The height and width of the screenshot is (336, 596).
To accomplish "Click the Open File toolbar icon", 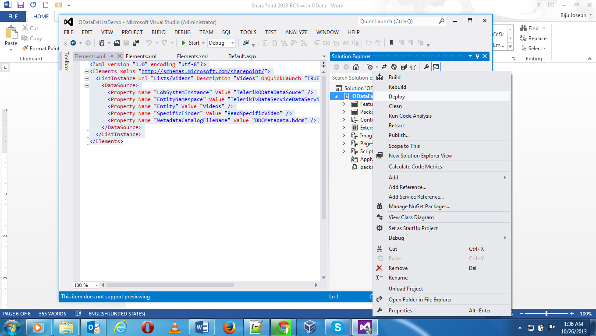I will [x=117, y=43].
